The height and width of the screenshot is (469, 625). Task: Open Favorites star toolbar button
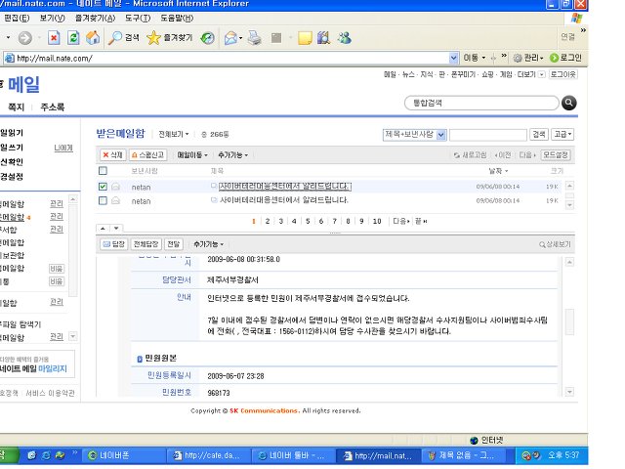click(x=169, y=38)
